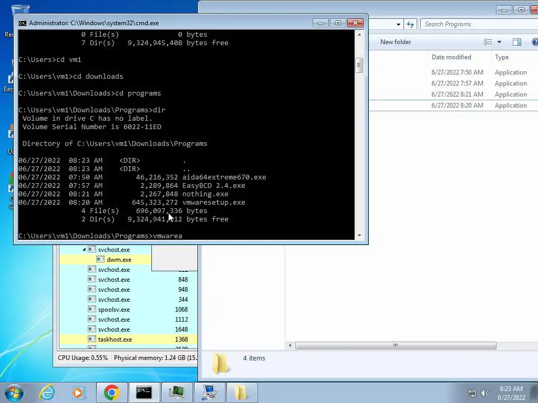The height and width of the screenshot is (403, 538).
Task: Minimize the cmd.exe window
Action: tap(321, 23)
